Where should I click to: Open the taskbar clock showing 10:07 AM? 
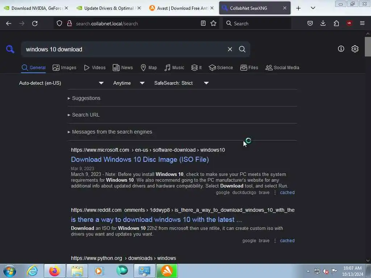(x=352, y=271)
